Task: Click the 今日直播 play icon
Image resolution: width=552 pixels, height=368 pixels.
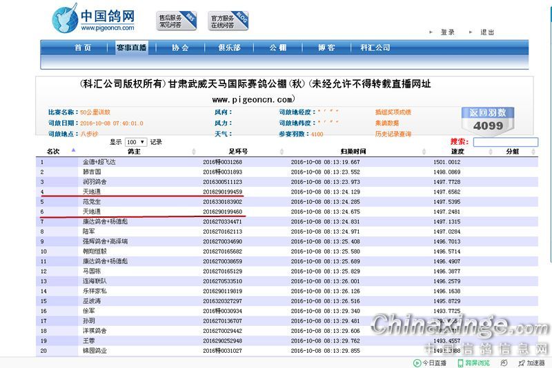Action: coord(417,363)
